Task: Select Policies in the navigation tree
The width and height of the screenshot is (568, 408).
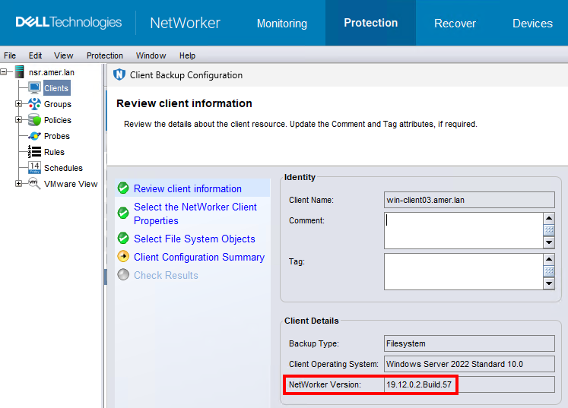Action: click(x=58, y=120)
